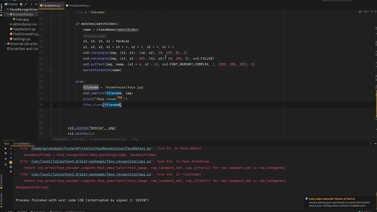Rerun FaceDetect with the green play icon
The width and height of the screenshot is (377, 212).
pos(6,148)
